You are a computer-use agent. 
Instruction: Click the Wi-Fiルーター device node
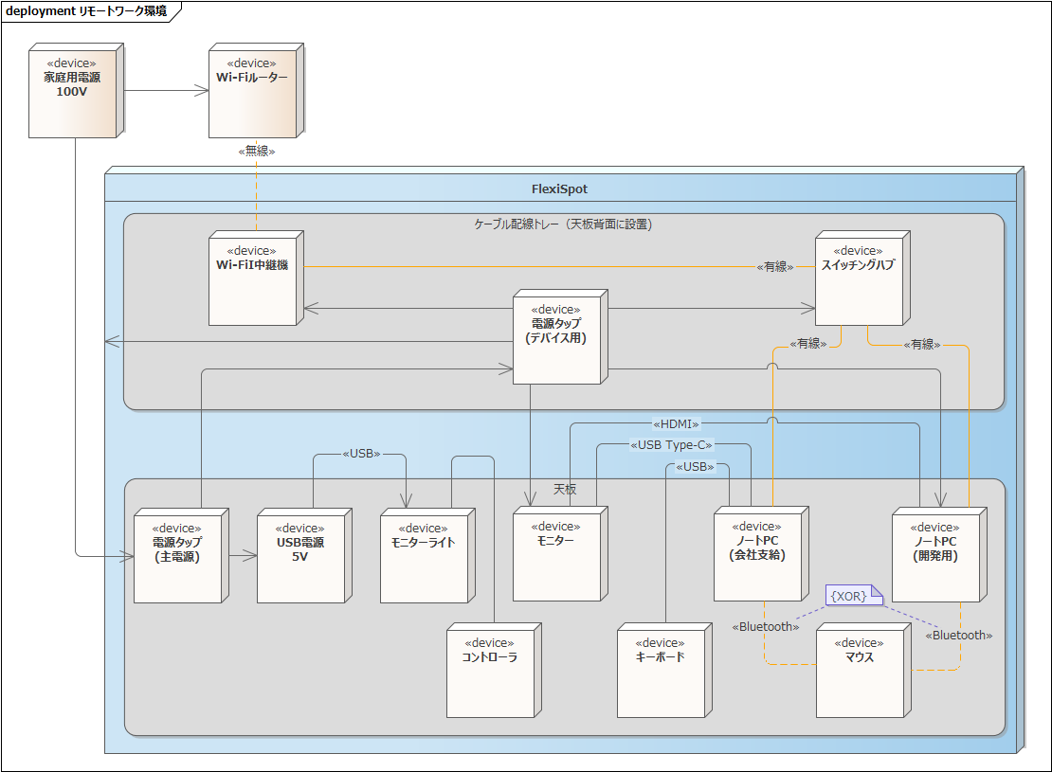point(251,95)
